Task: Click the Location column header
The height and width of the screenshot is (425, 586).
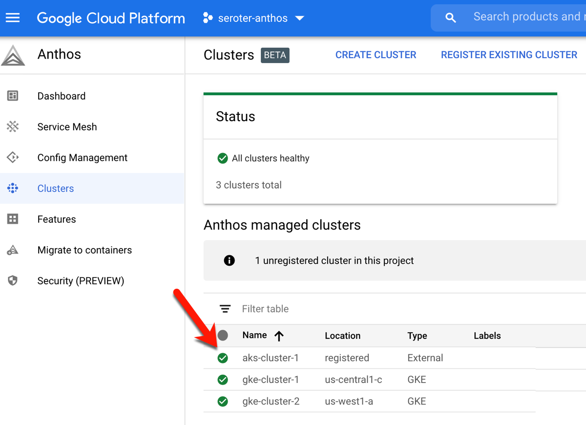Action: [342, 336]
